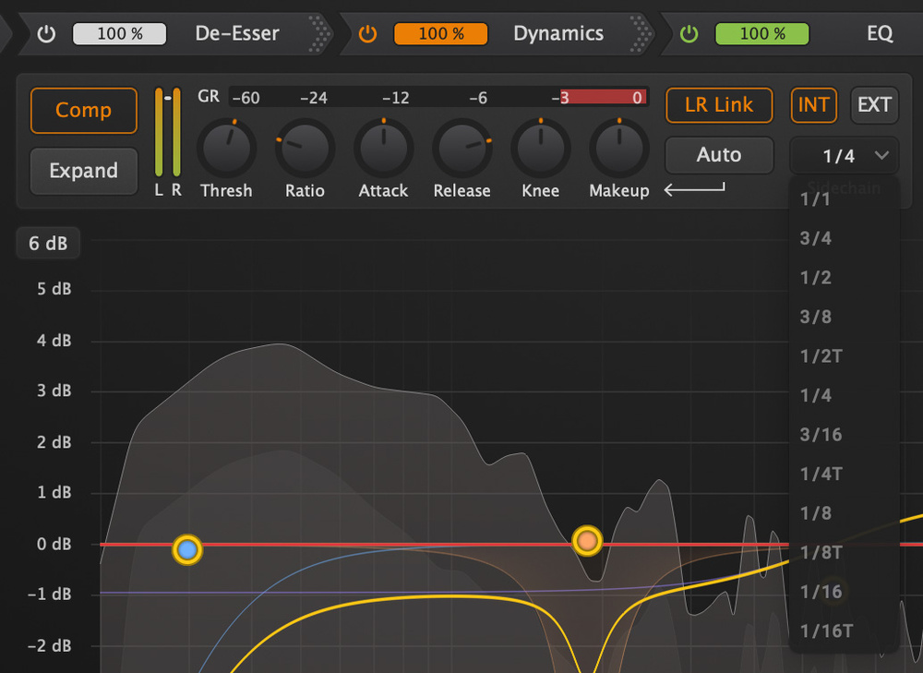
Task: Choose 1/4T from note list
Action: 845,475
